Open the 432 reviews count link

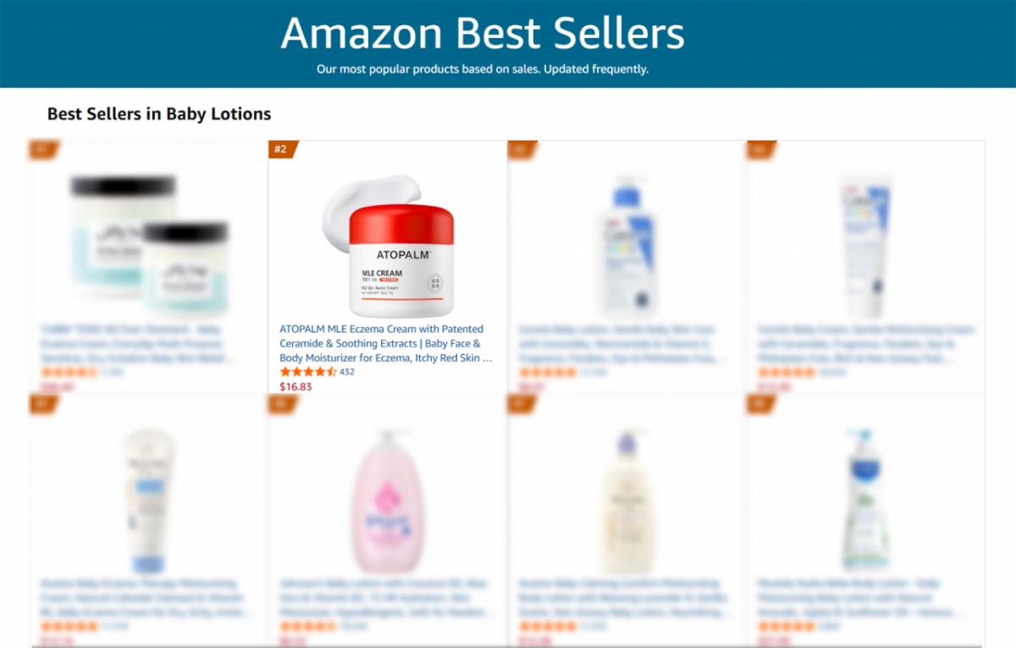pos(347,372)
